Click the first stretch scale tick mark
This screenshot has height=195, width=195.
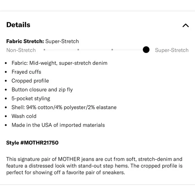point(44,50)
